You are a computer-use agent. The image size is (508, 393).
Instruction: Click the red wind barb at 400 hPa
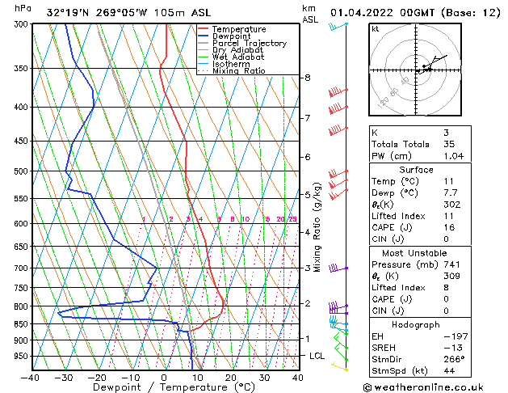[338, 108]
